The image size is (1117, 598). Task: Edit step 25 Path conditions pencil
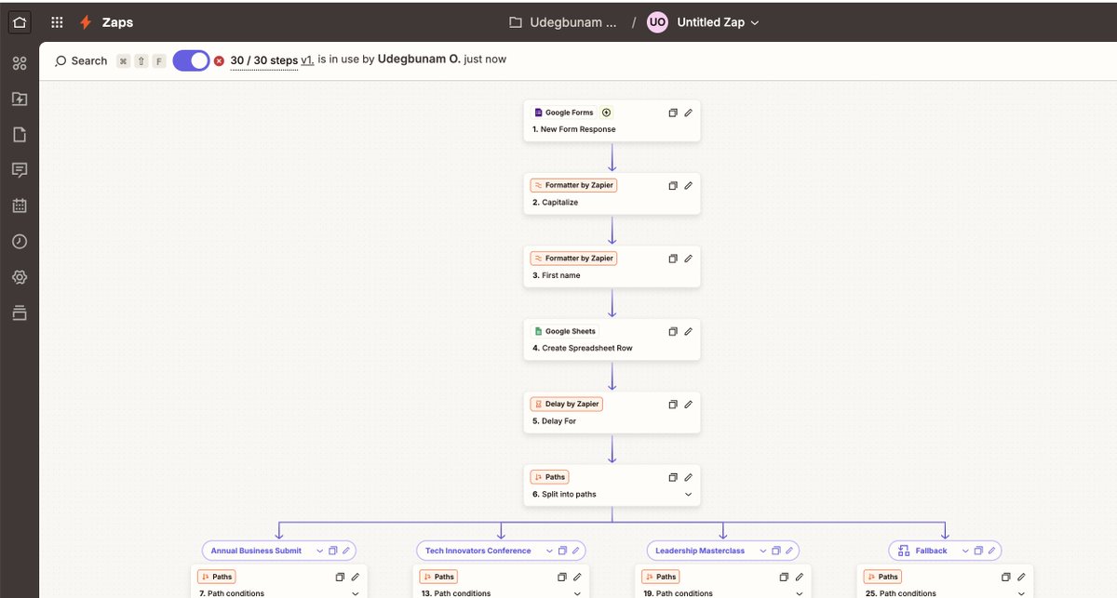(x=1021, y=577)
